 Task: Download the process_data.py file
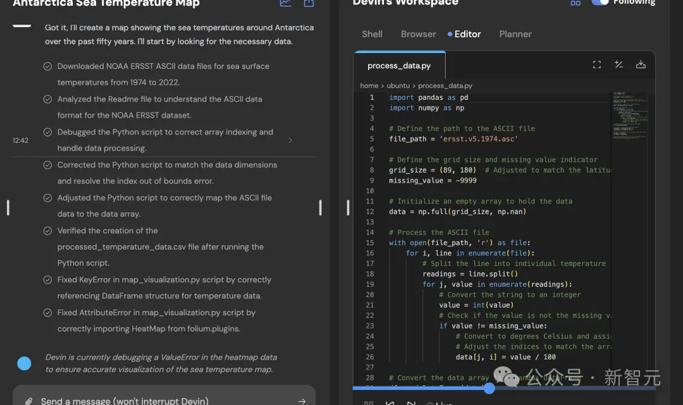click(x=640, y=64)
